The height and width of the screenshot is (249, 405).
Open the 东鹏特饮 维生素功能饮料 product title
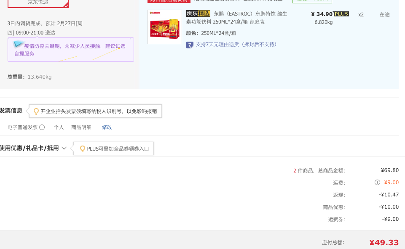tap(236, 18)
